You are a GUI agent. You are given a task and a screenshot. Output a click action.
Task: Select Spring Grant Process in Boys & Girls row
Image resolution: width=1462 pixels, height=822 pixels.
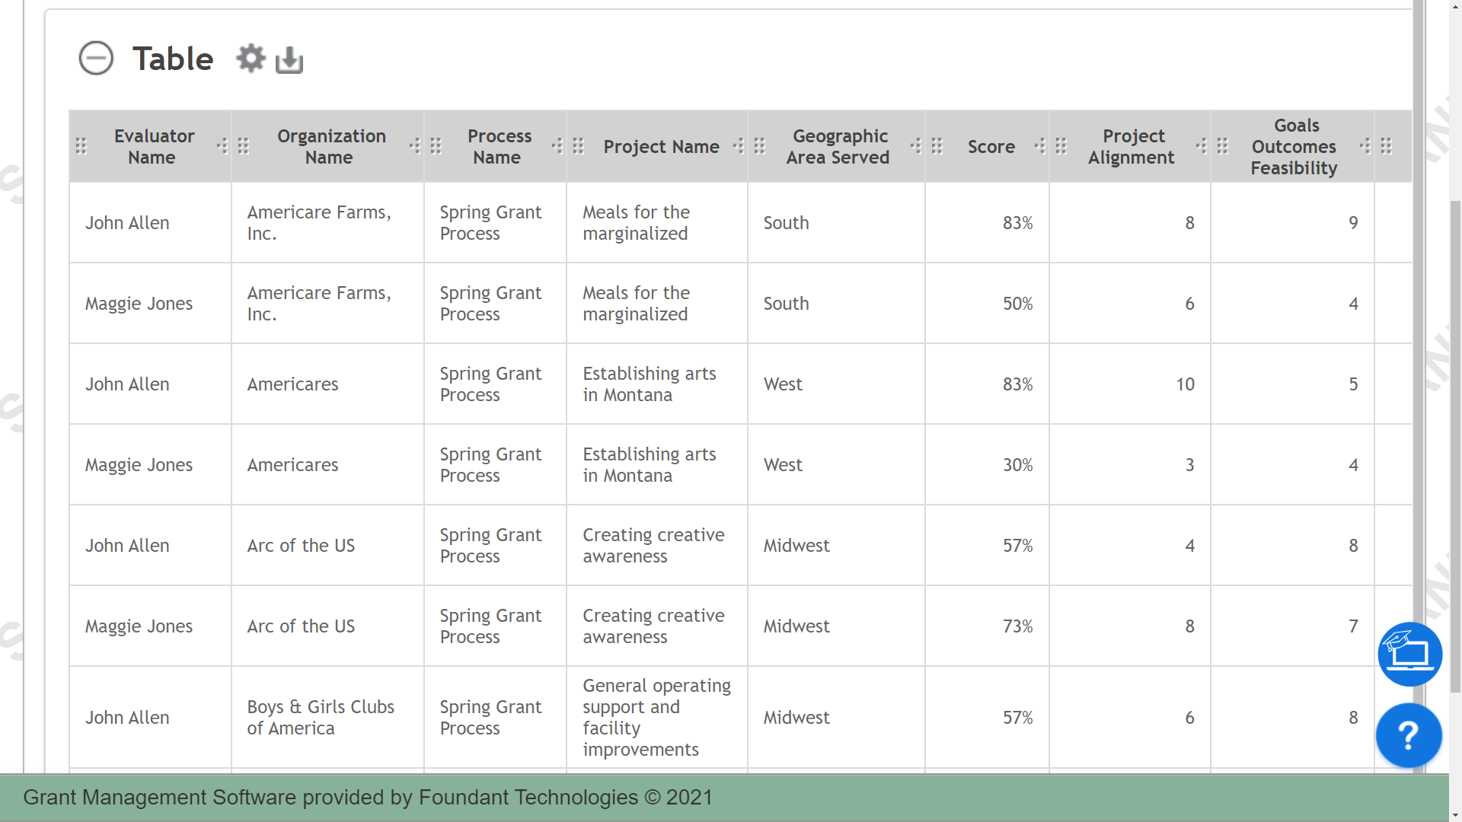coord(495,718)
